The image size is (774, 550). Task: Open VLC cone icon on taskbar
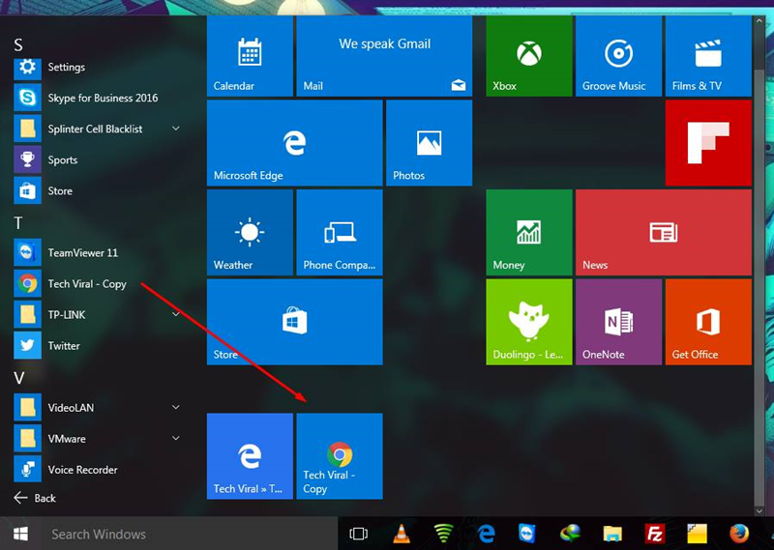click(402, 534)
